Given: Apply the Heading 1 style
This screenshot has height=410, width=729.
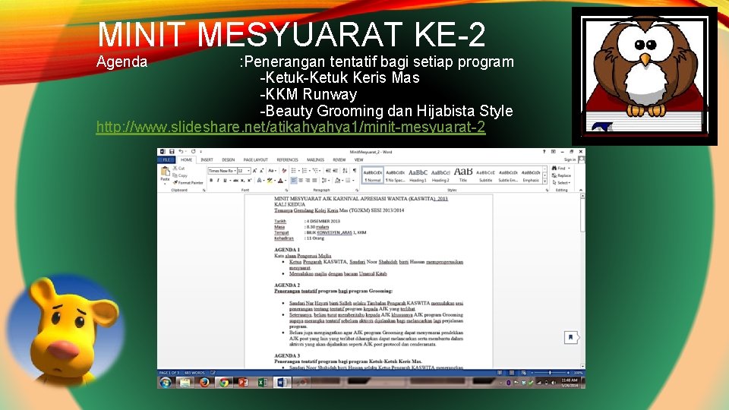Looking at the screenshot, I should coord(418,175).
